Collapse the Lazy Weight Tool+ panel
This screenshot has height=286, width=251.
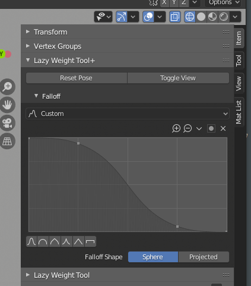(x=28, y=60)
